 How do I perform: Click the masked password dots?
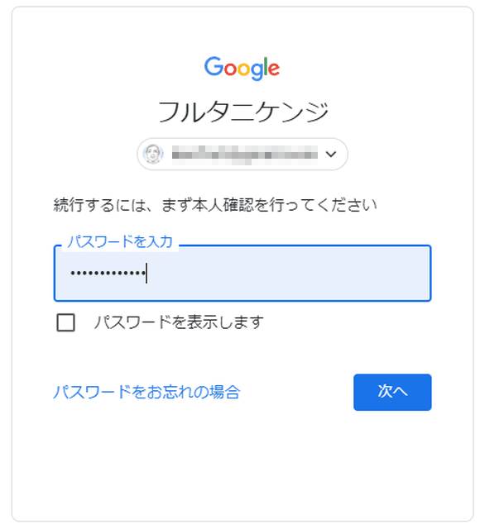click(108, 273)
